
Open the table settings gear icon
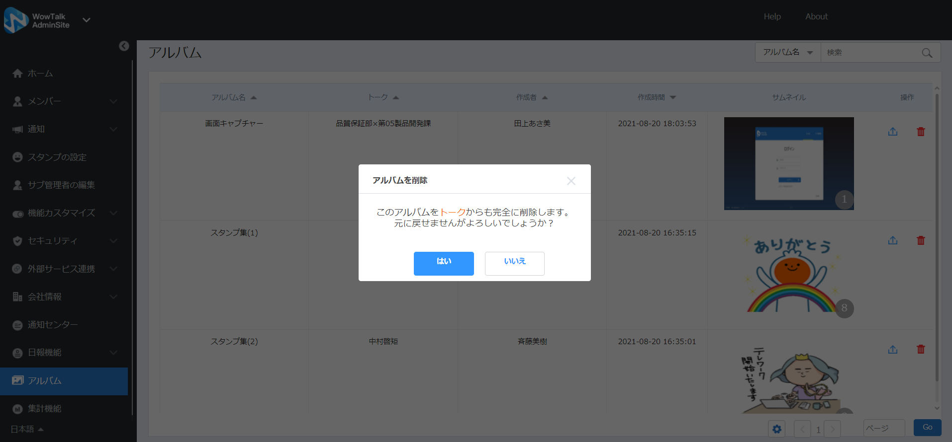[x=776, y=429]
